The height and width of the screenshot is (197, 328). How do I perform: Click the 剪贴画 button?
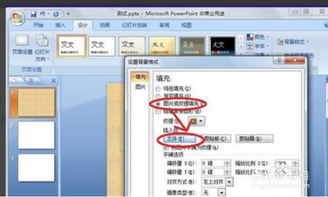(x=254, y=139)
